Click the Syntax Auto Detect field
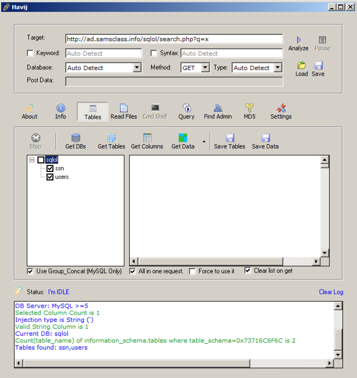 232,53
